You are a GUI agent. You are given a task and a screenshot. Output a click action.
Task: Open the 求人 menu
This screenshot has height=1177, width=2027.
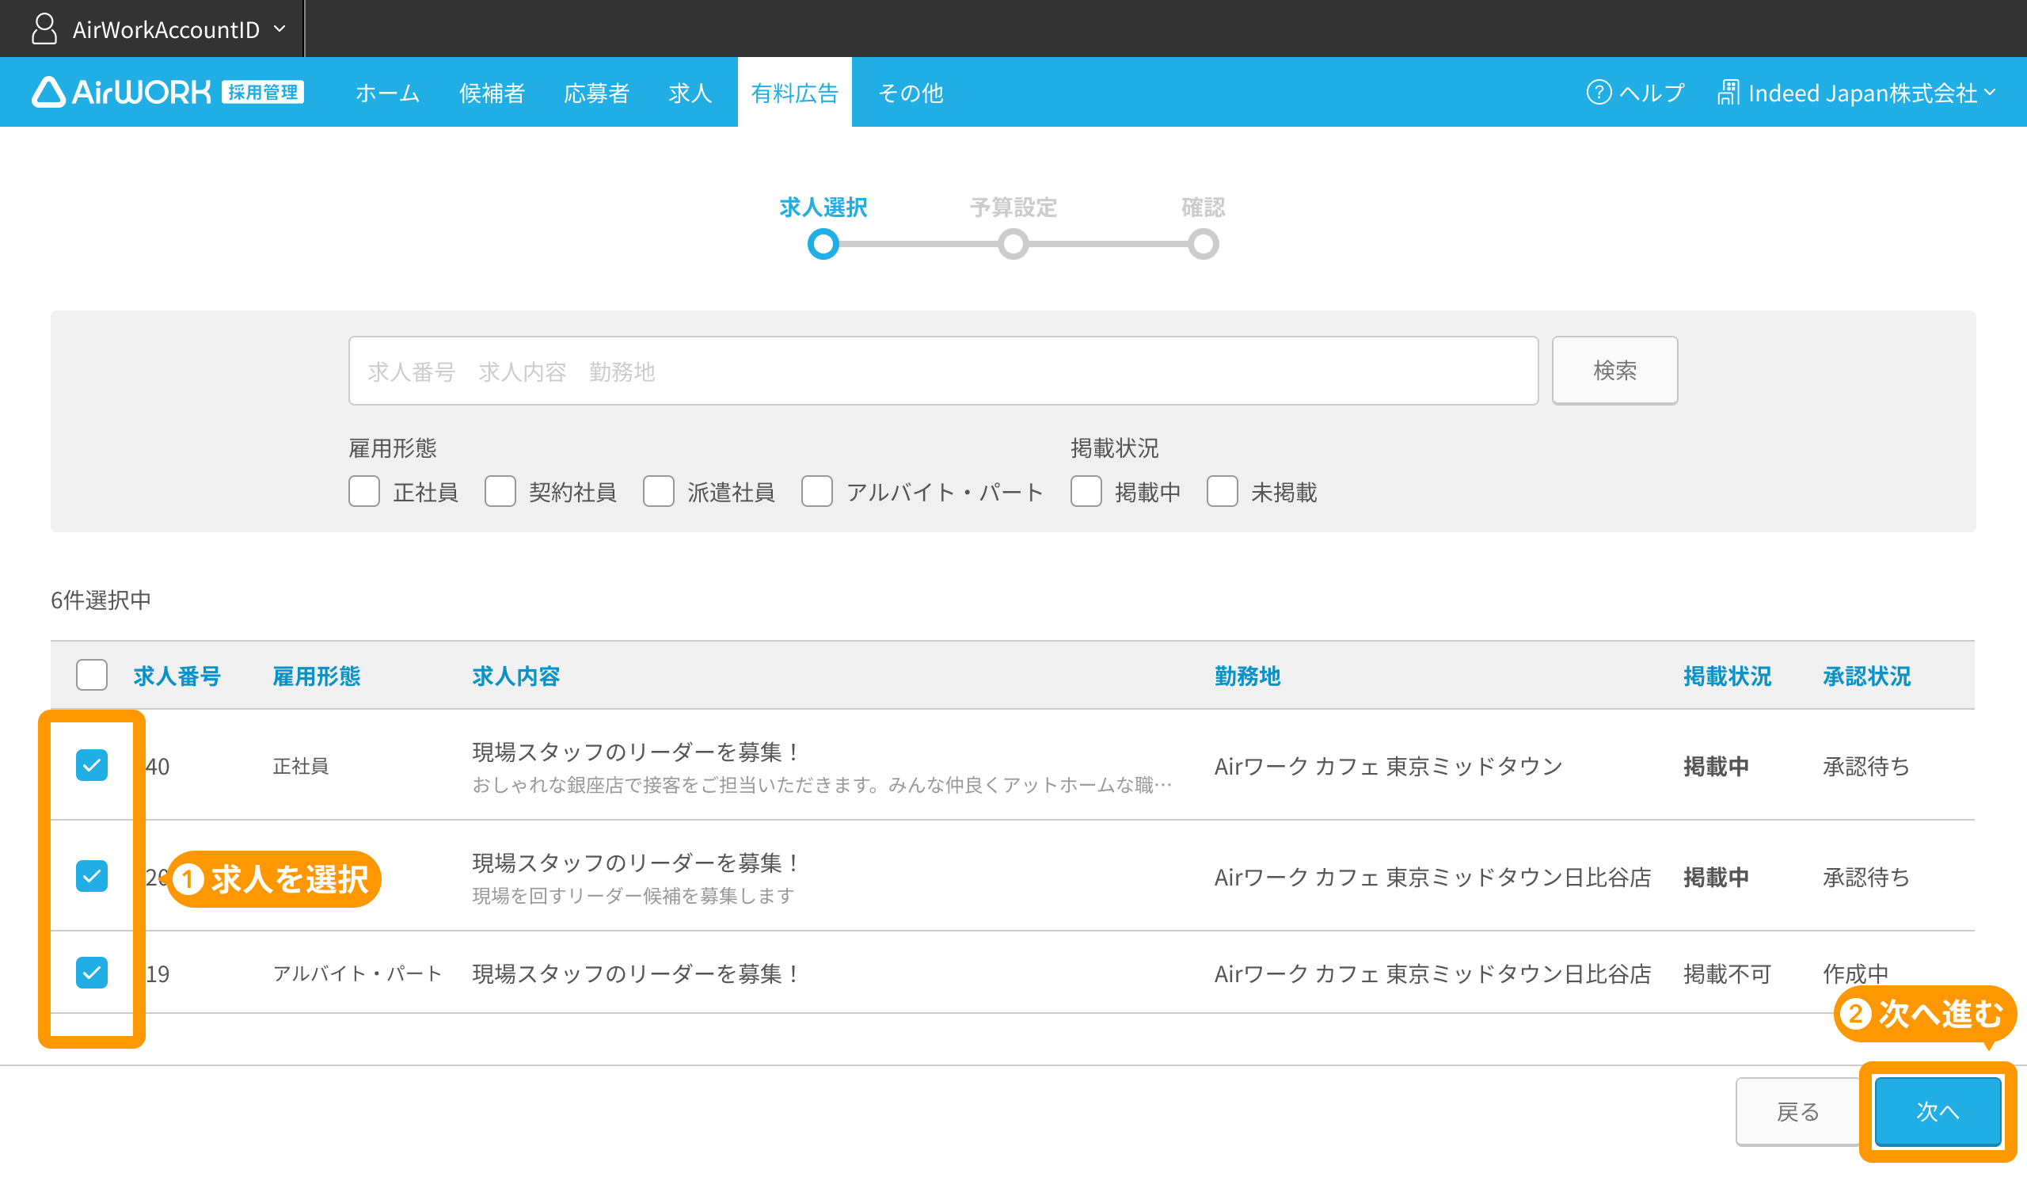pyautogui.click(x=690, y=93)
